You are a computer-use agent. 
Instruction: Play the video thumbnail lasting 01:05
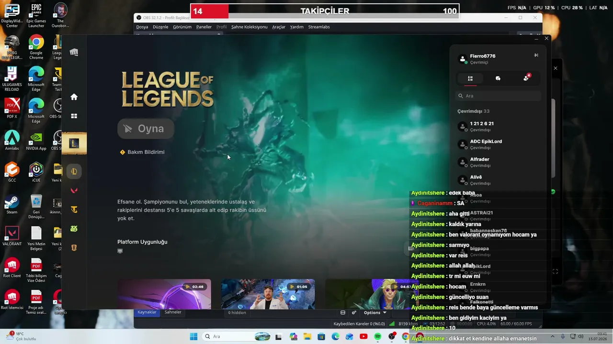coord(268,294)
